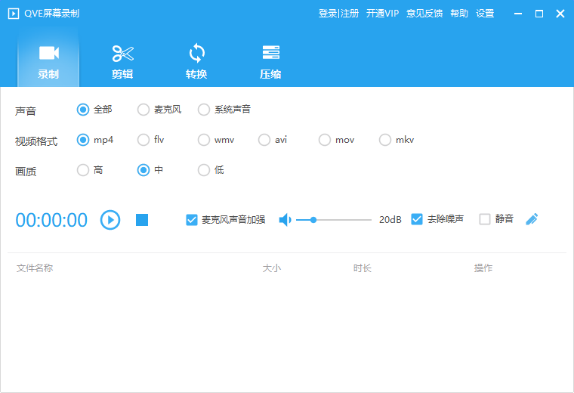
Task: Open the 帮助 help menu
Action: point(459,14)
